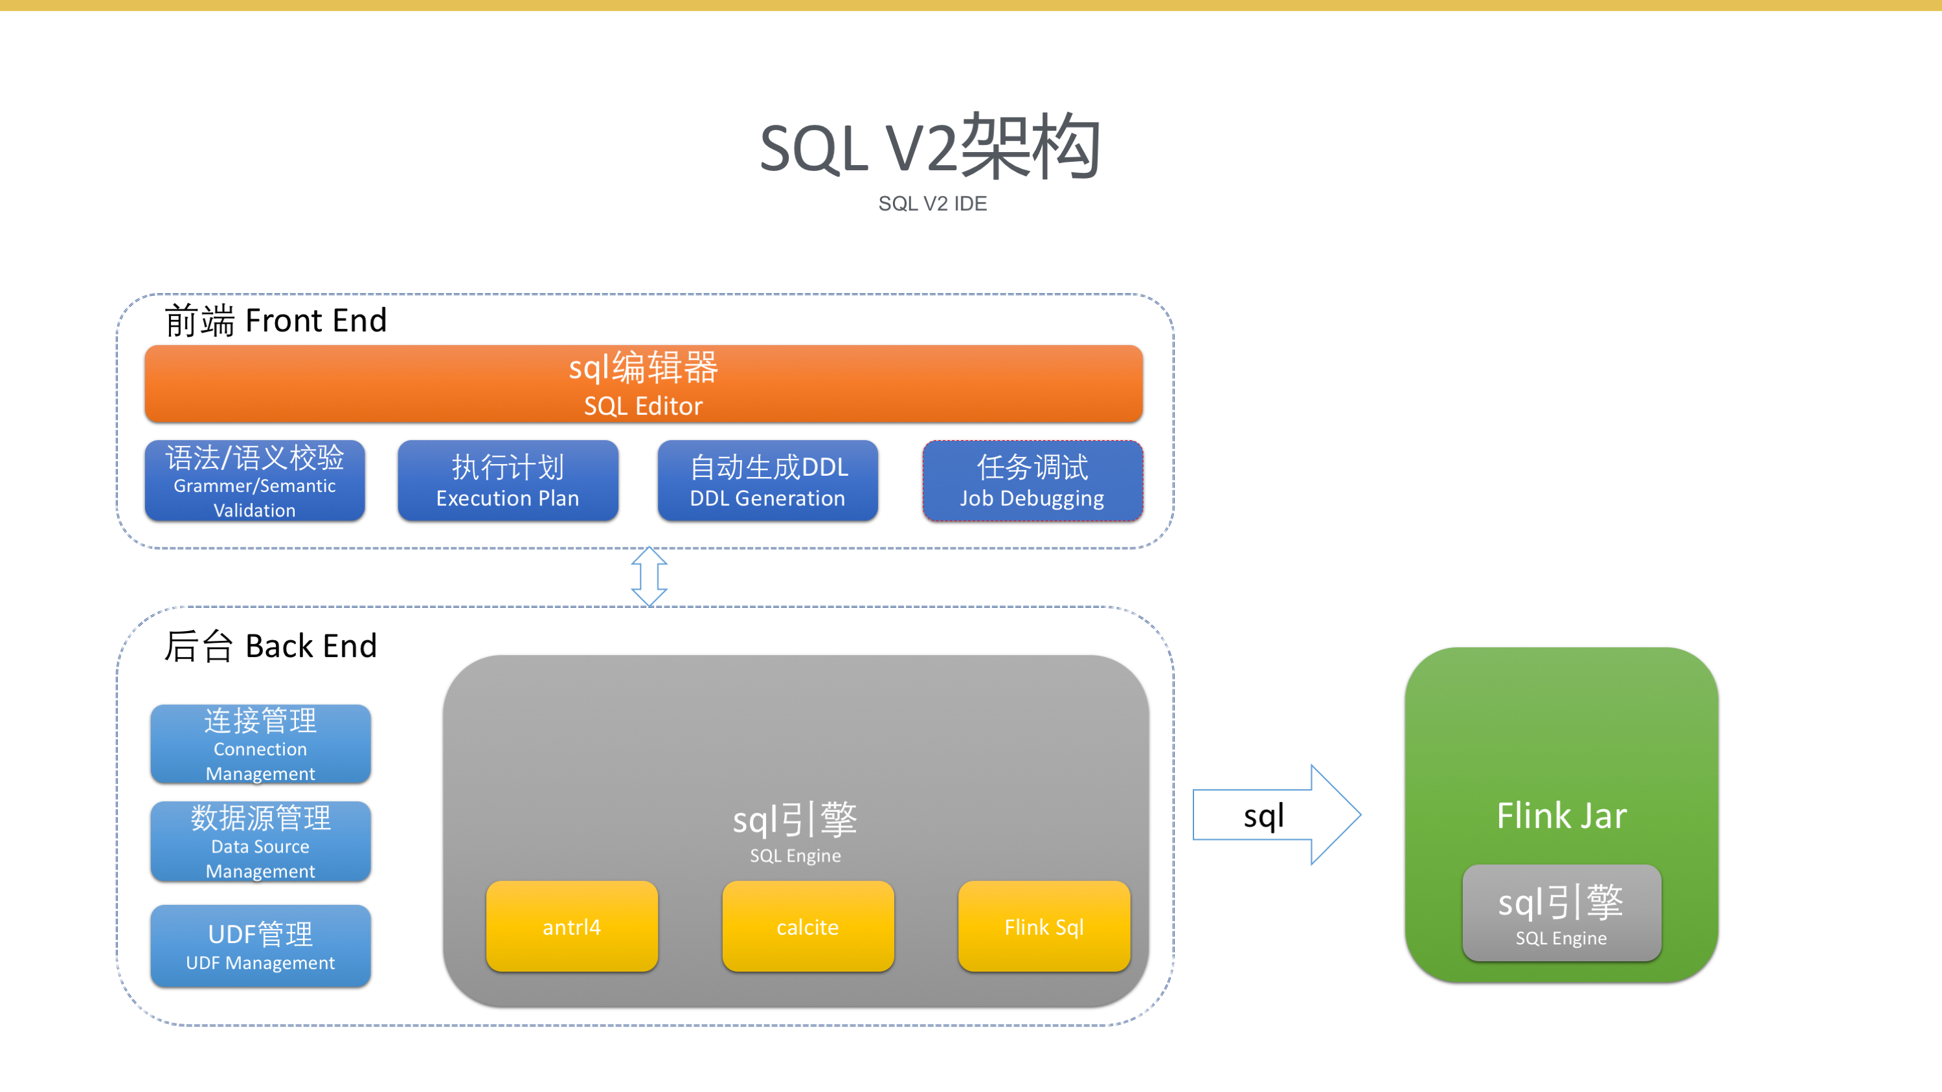Select the UDF Management box
The width and height of the screenshot is (1942, 1092).
click(x=261, y=946)
